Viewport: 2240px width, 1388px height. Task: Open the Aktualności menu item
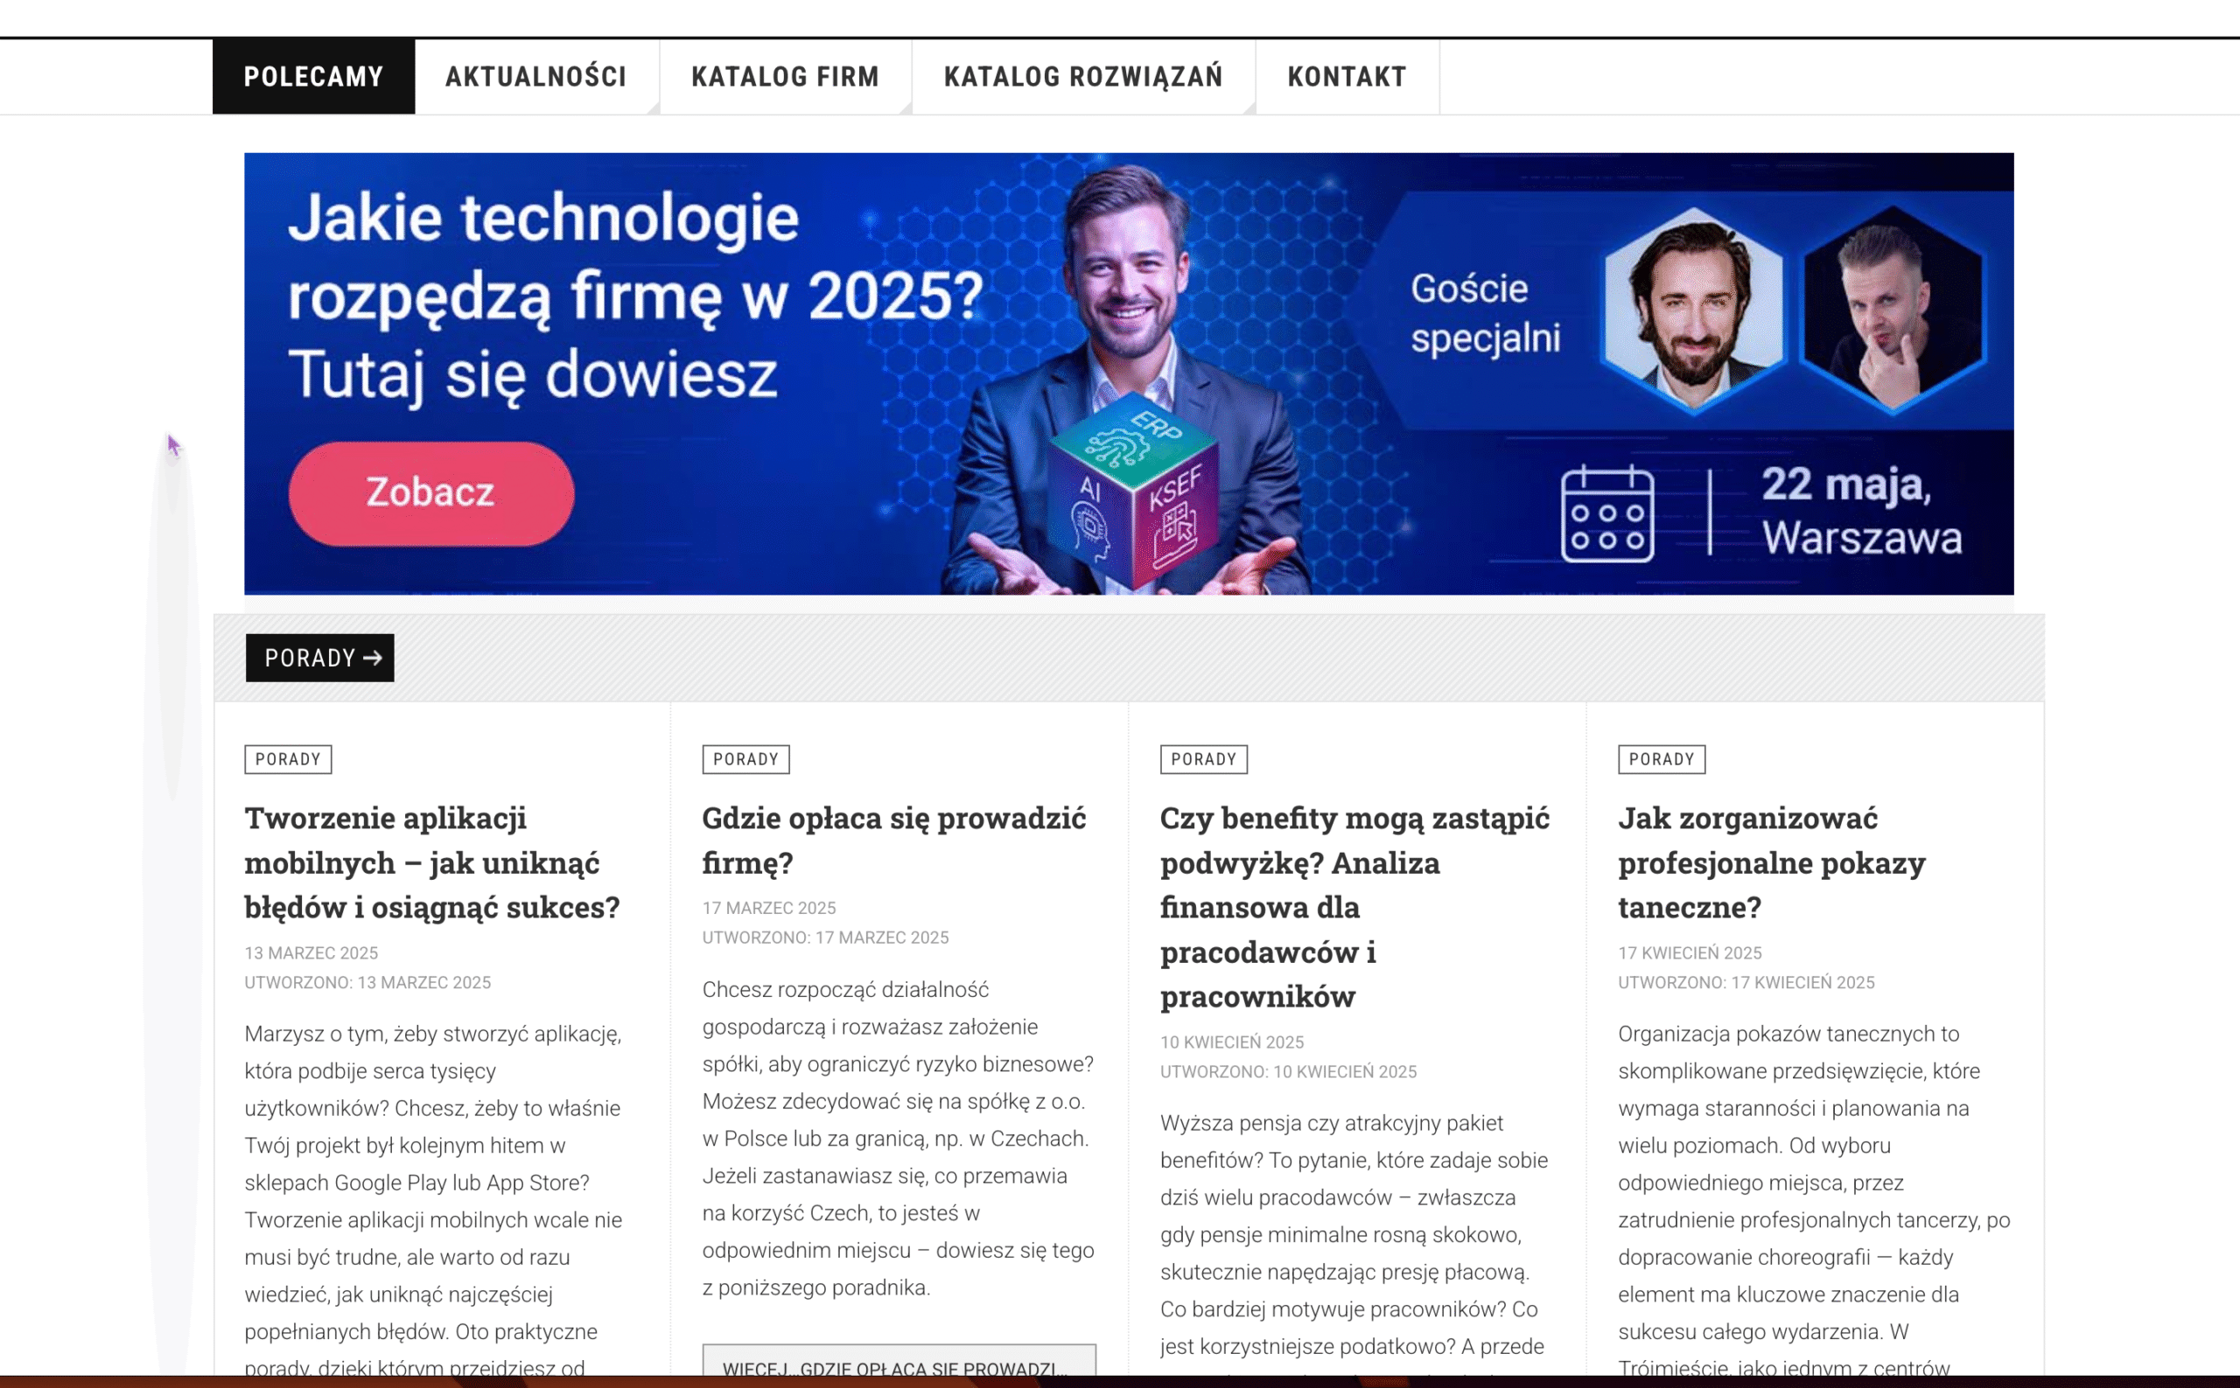pyautogui.click(x=536, y=76)
